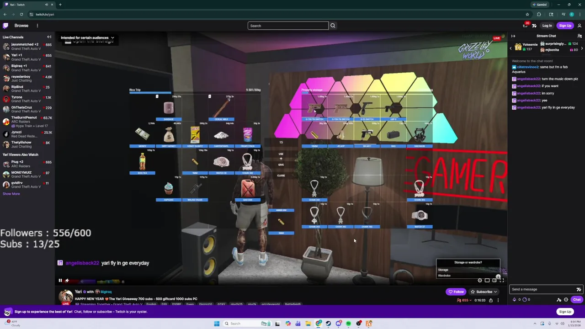This screenshot has height=329, width=585.
Task: Click Sign Up in purple banner
Action: 565,312
